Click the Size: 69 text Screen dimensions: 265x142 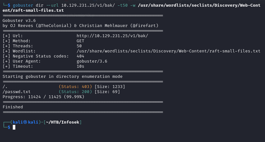[x=107, y=92]
